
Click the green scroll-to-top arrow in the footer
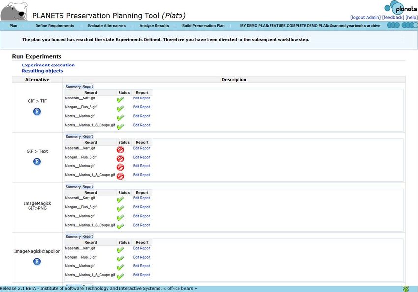[x=406, y=289]
